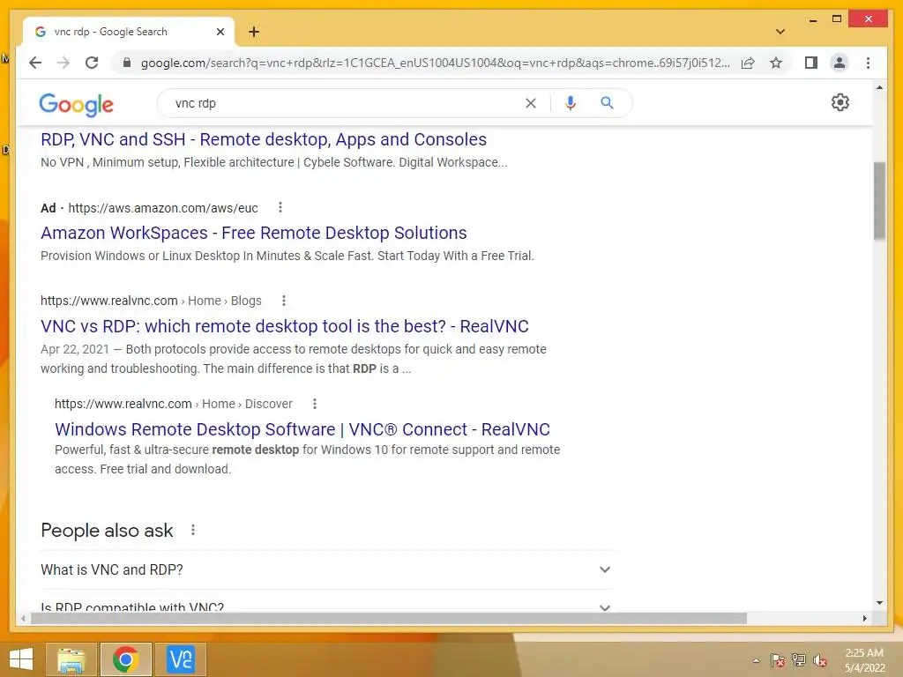Go back with the browser back arrow
This screenshot has height=677, width=903.
tap(35, 63)
